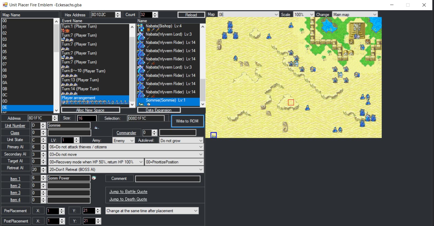Viewport: 434px width, 226px height.
Task: Click the Comment text field
Action: click(168, 179)
